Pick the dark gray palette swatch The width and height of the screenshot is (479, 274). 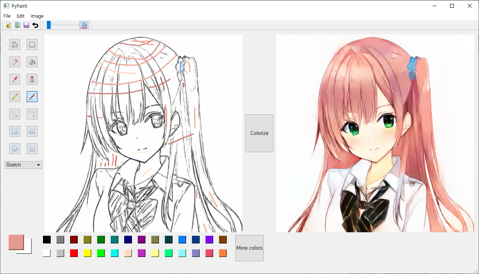pyautogui.click(x=60, y=240)
